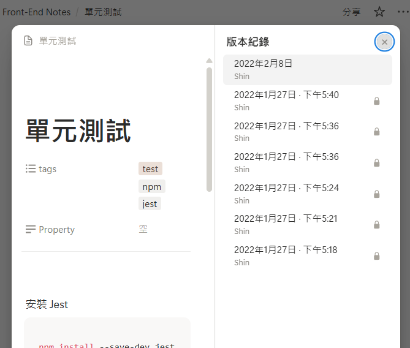This screenshot has width=410, height=348.
Task: Click the lock icon on 下午5:24 version
Action: pyautogui.click(x=376, y=194)
